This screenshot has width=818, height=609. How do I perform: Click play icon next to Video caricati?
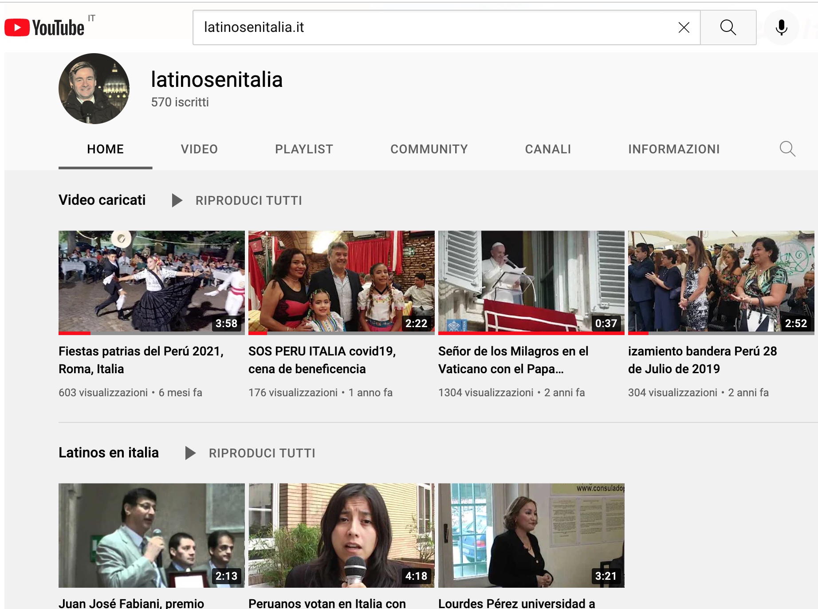click(x=177, y=200)
